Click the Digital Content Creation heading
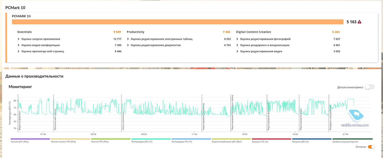This screenshot has height=158, width=383. click(x=254, y=32)
